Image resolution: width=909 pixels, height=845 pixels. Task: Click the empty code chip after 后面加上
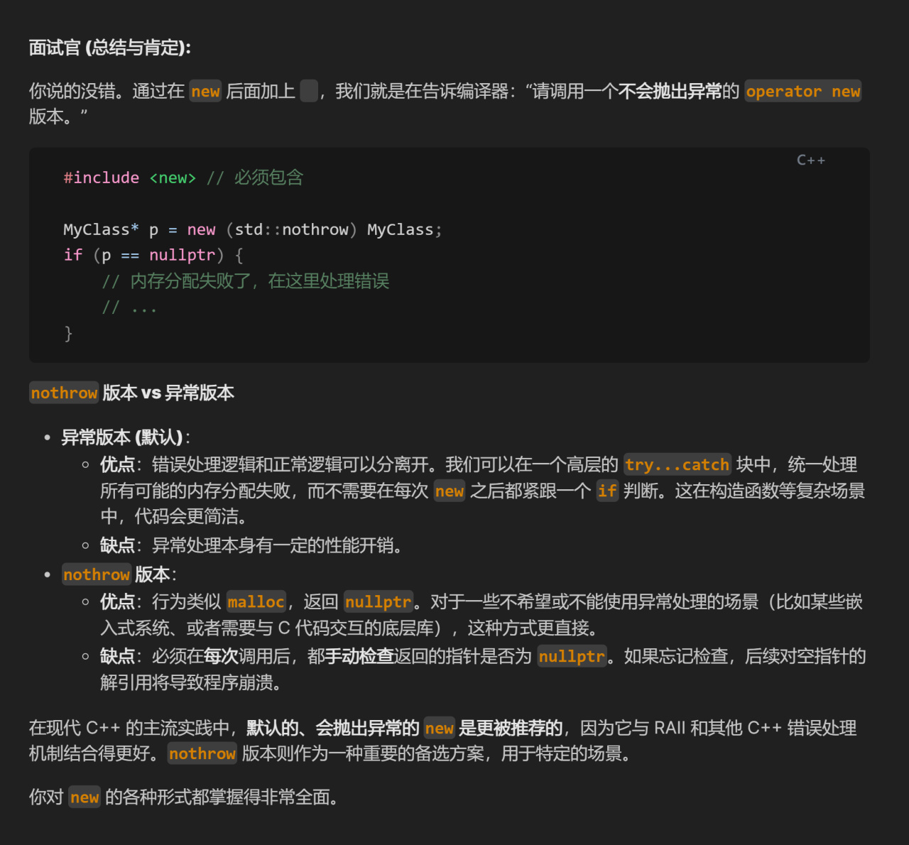pyautogui.click(x=309, y=92)
